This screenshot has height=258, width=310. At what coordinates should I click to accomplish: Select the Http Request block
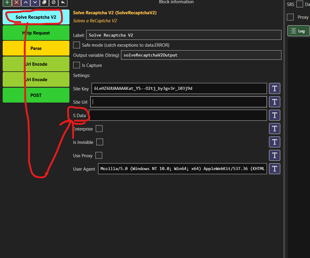point(36,33)
